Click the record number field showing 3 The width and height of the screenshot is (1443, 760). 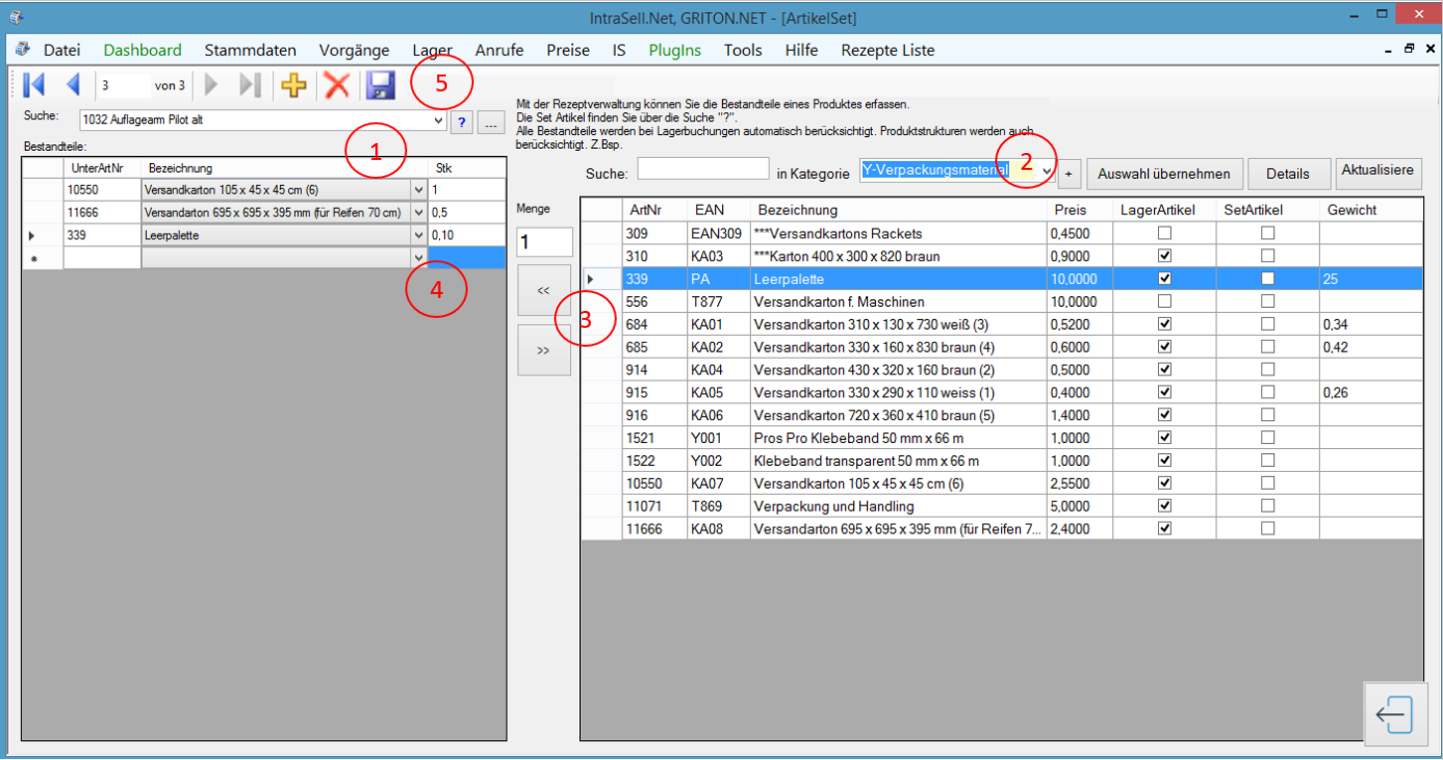tap(124, 85)
